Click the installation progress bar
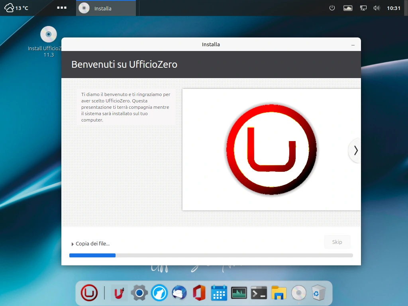The width and height of the screenshot is (408, 306). click(x=211, y=255)
